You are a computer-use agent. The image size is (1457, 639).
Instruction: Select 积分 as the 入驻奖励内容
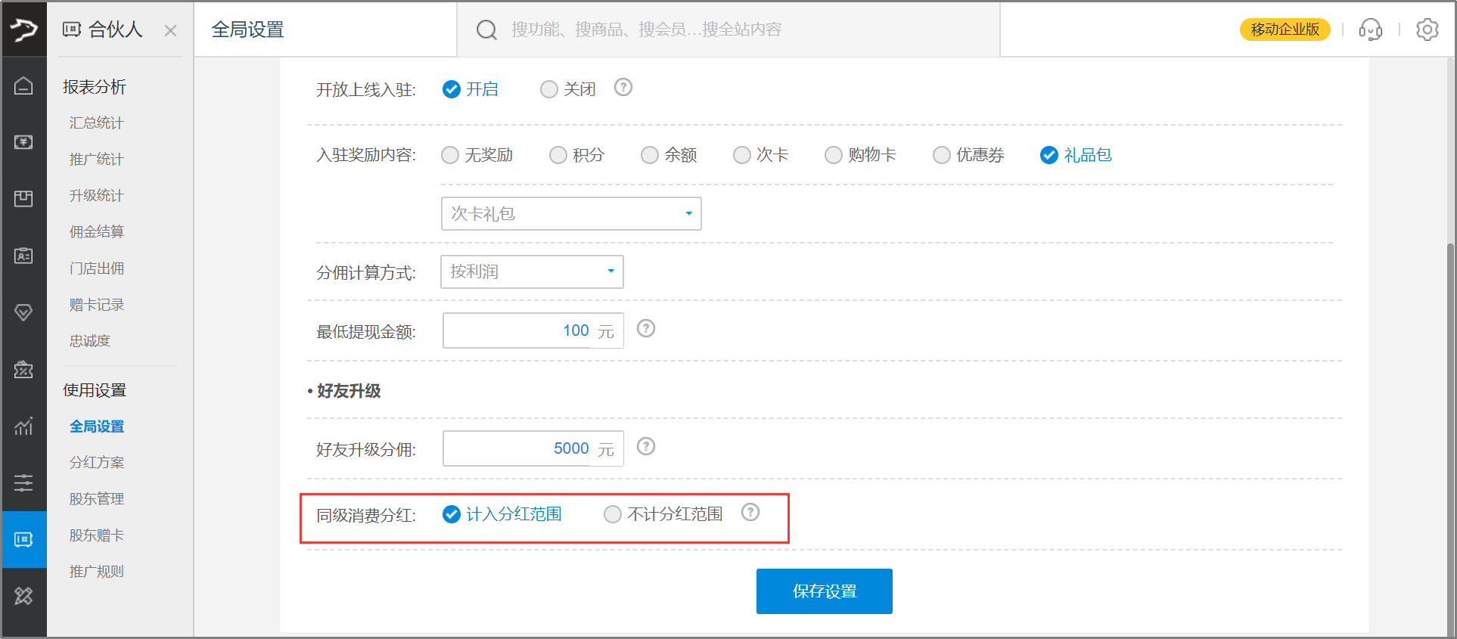click(558, 155)
